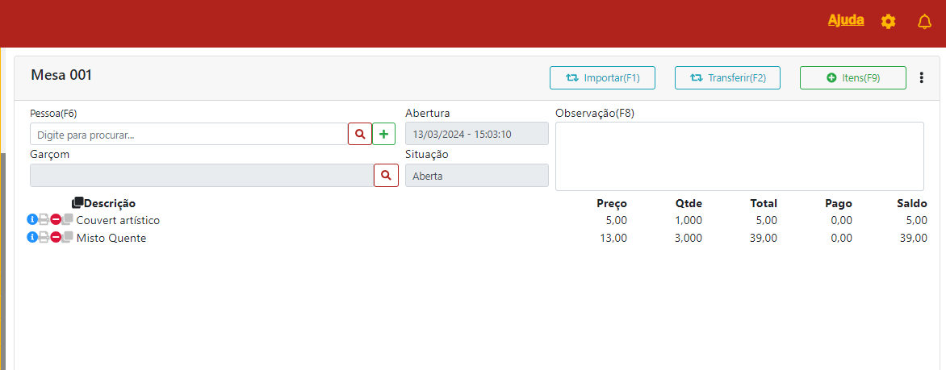
Task: Click the print icon for Misto Quente
Action: pyautogui.click(x=44, y=237)
